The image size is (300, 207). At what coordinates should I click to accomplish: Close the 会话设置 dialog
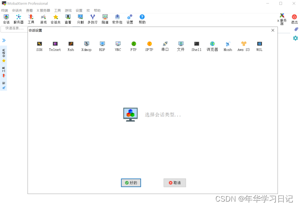click(273, 30)
